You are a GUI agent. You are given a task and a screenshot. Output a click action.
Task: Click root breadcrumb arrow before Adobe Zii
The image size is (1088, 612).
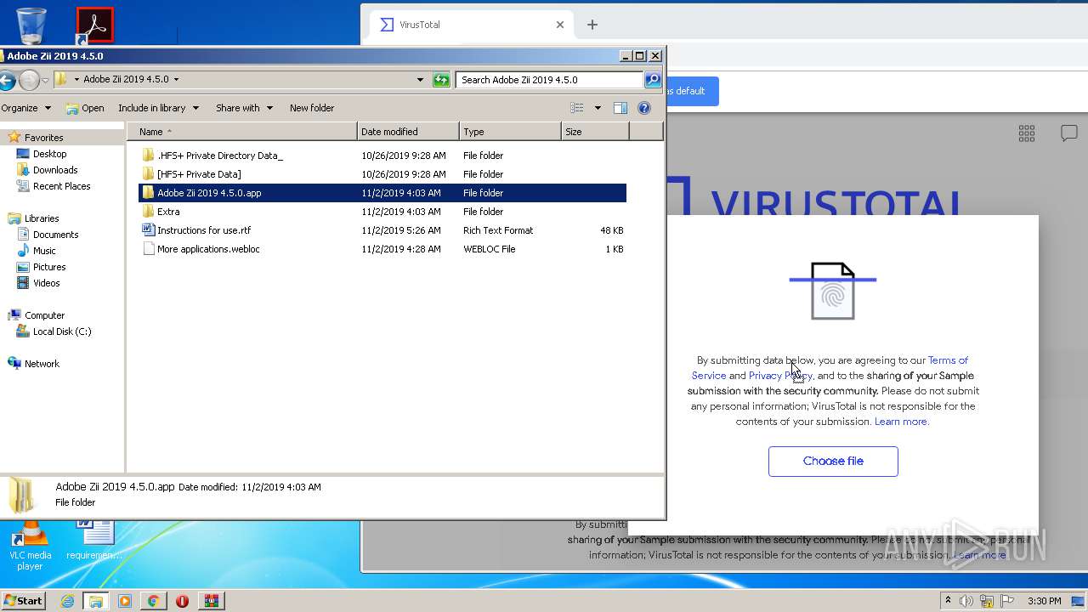[x=76, y=80]
